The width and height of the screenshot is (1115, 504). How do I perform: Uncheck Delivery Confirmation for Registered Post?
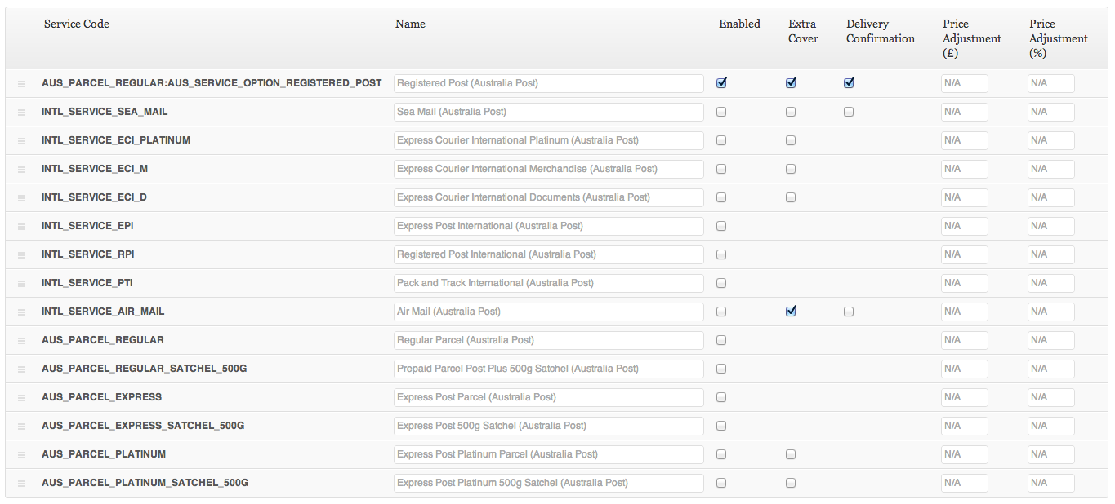click(x=849, y=82)
